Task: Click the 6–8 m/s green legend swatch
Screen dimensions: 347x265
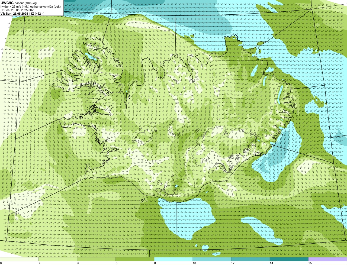Action: pos(135,259)
